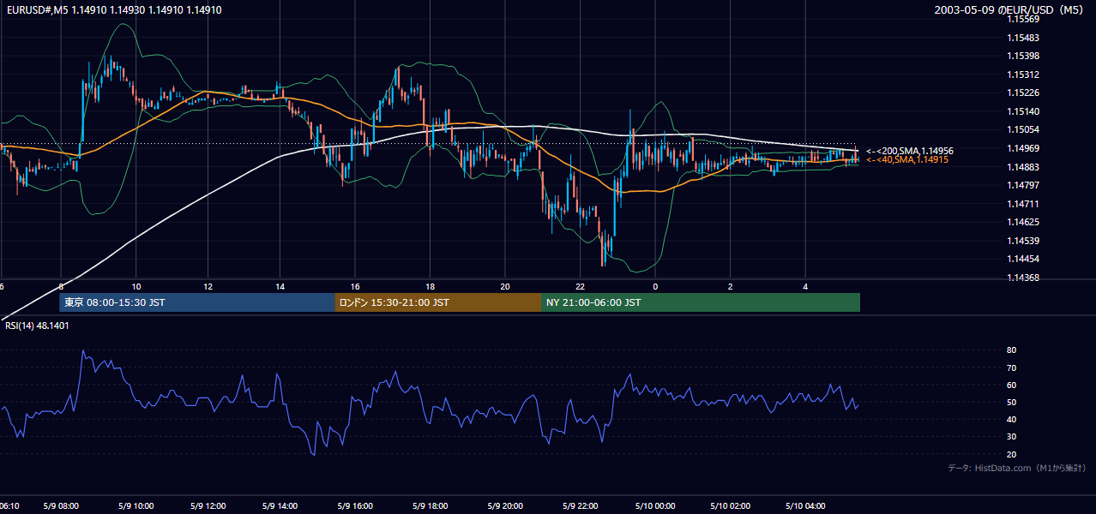
Task: Select the Tokyo 08:00-15:30 JST session bar
Action: [197, 302]
